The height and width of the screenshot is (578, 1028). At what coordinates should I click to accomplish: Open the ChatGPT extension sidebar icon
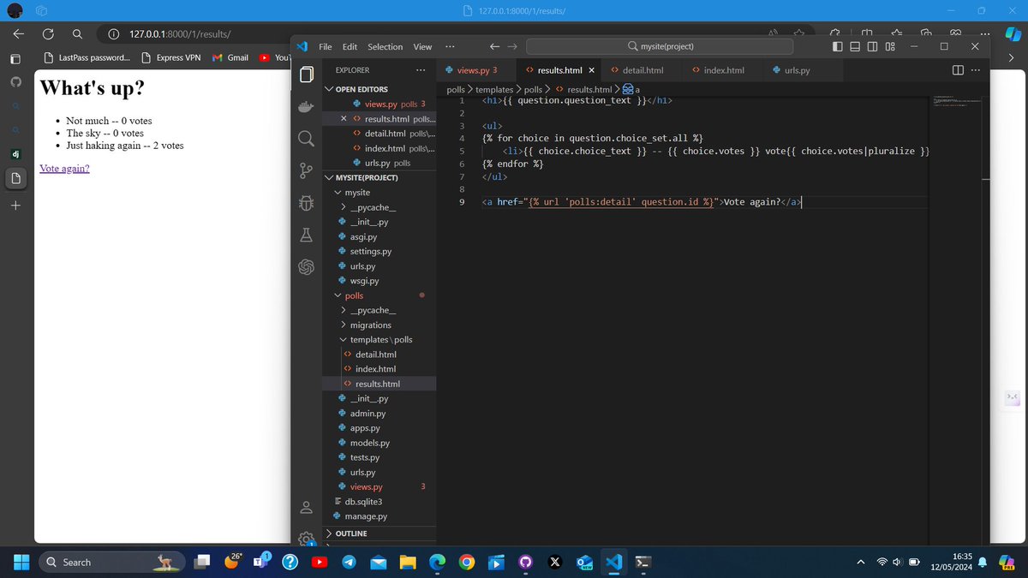[x=306, y=266]
